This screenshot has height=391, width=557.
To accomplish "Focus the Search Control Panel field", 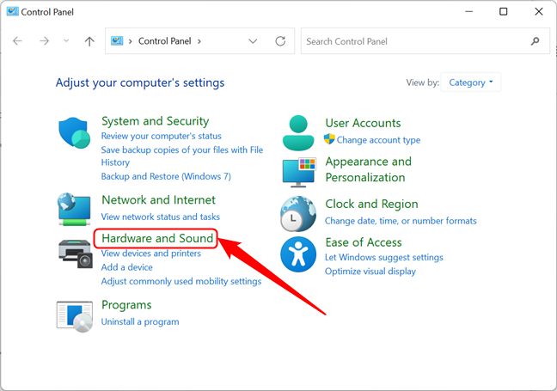I will (425, 41).
